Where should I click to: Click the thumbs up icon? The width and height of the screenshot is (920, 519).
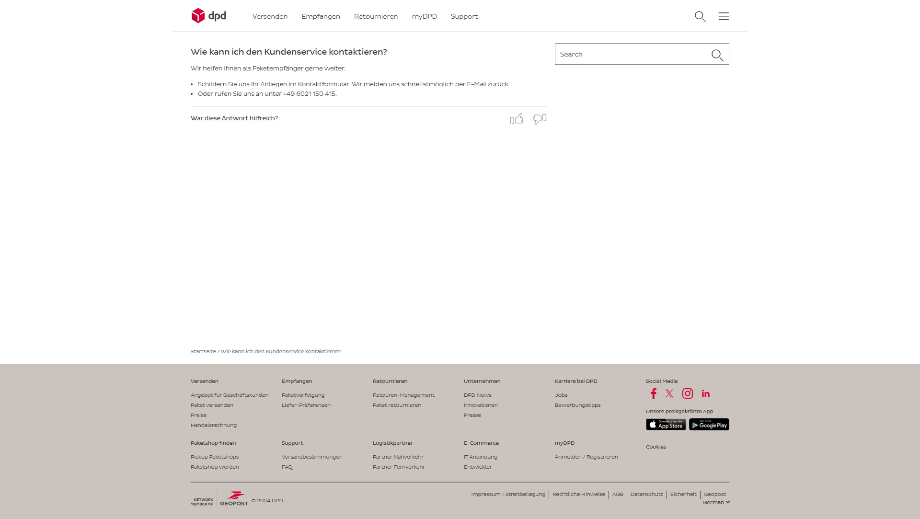click(x=517, y=119)
